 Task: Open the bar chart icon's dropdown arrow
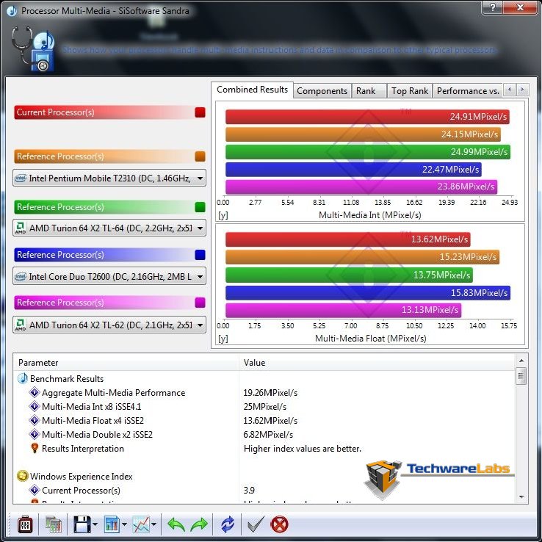[124, 524]
